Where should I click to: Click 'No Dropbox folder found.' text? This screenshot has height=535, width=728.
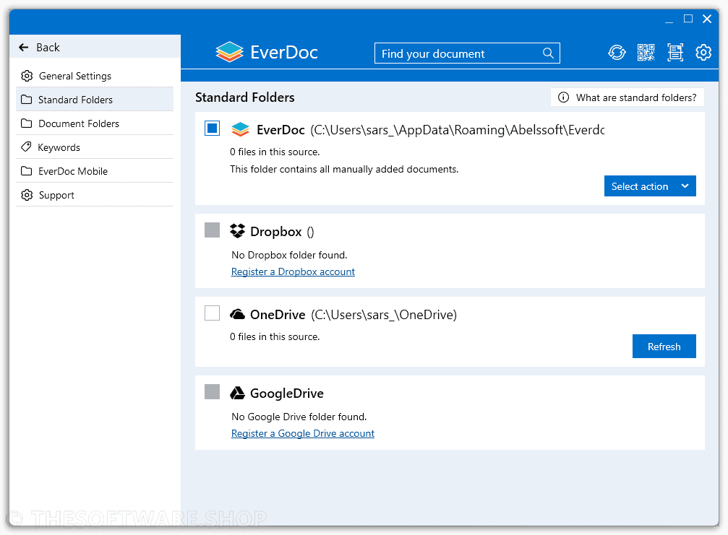point(289,255)
